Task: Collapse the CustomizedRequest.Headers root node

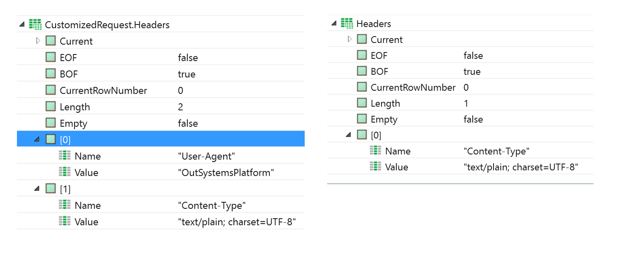Action: pos(22,25)
